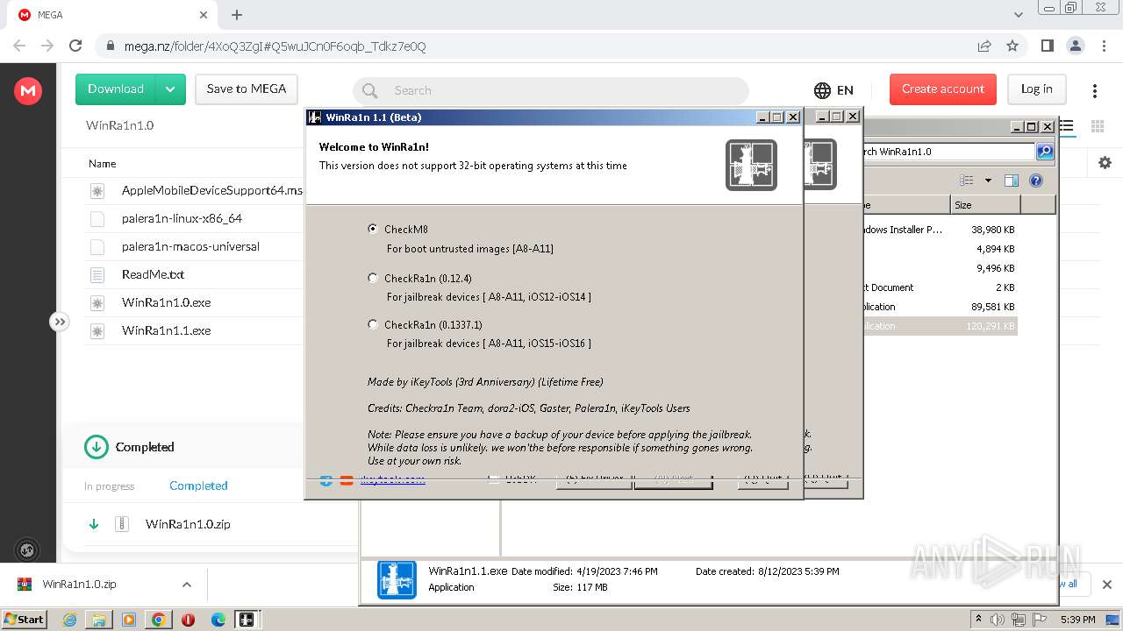This screenshot has height=631, width=1123.
Task: Open the media player from the taskbar
Action: [x=129, y=620]
